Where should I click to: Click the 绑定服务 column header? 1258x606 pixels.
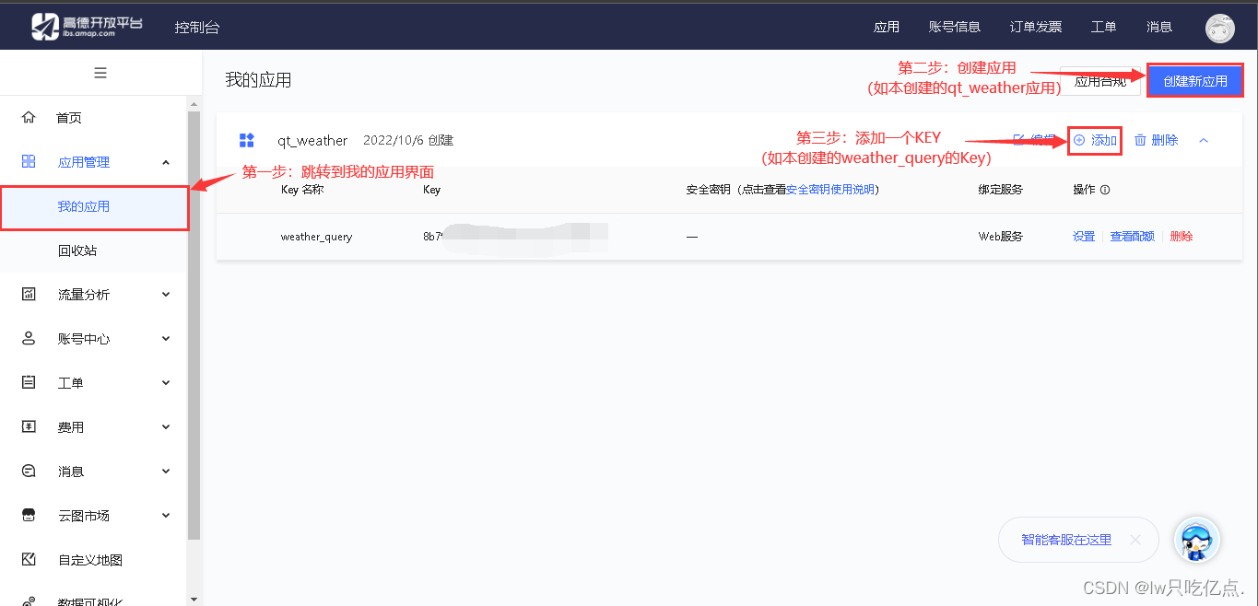tap(1001, 190)
